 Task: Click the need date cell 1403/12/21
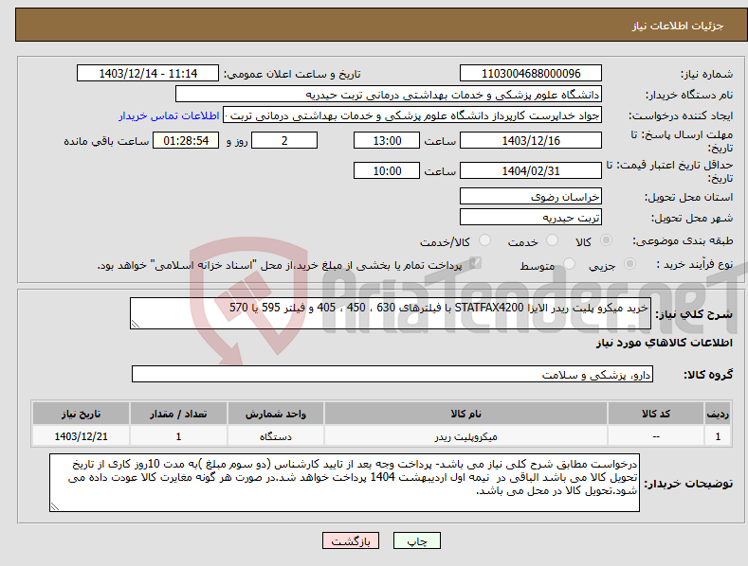82,436
